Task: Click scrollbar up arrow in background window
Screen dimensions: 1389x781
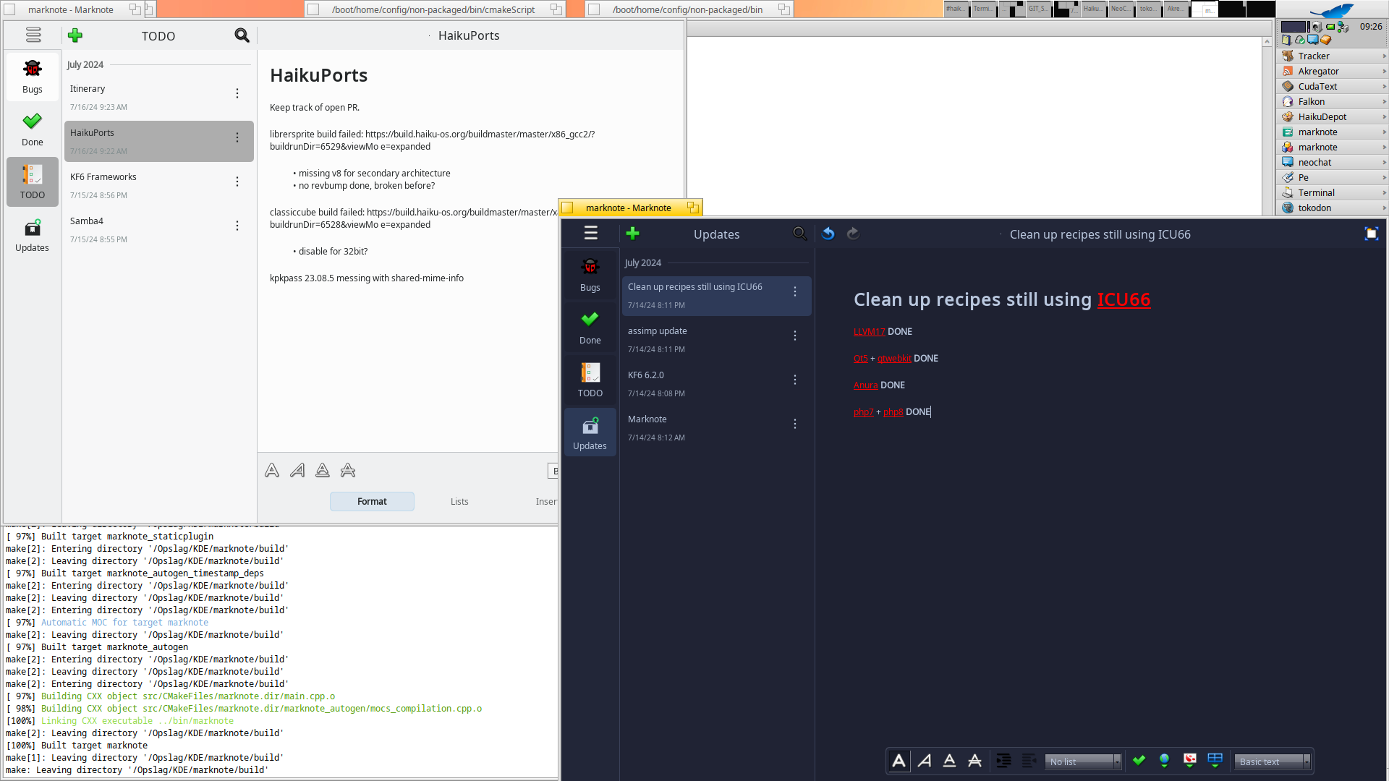Action: pos(1267,42)
